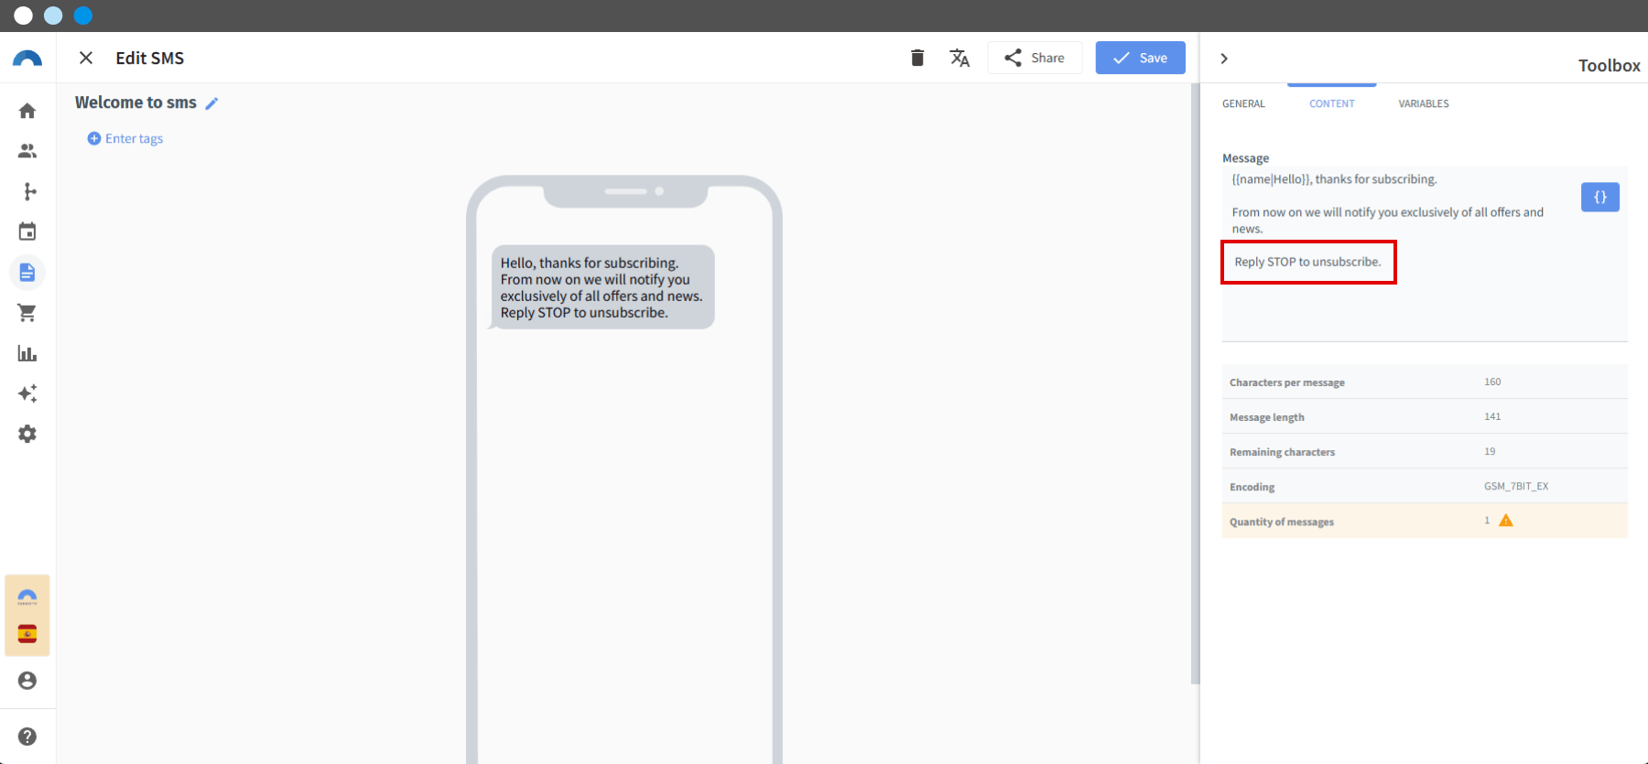This screenshot has height=764, width=1648.
Task: Click the Encoding value GSM_7BIT_EX
Action: [x=1516, y=486]
